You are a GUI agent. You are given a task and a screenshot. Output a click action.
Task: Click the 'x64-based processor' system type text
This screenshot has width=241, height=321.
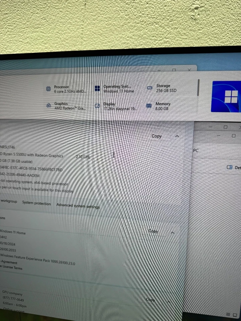pyautogui.click(x=51, y=183)
